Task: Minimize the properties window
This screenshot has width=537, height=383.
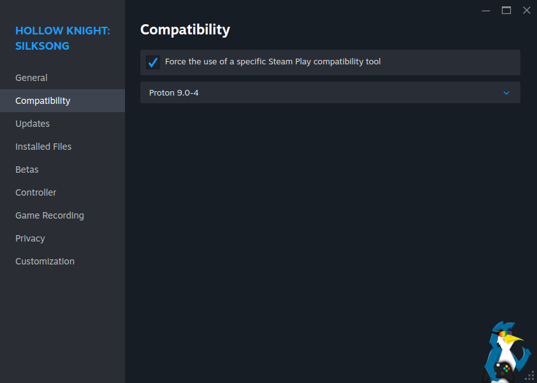Action: pyautogui.click(x=486, y=10)
